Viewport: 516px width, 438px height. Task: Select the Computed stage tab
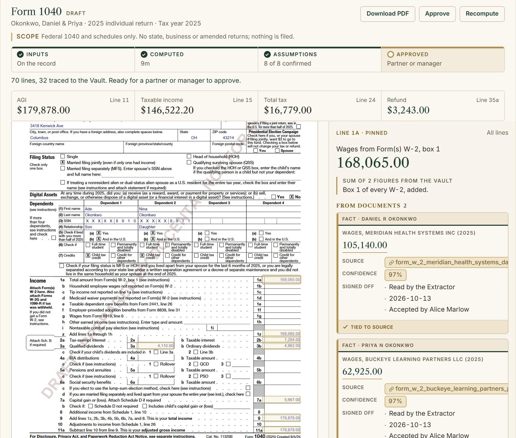click(196, 60)
